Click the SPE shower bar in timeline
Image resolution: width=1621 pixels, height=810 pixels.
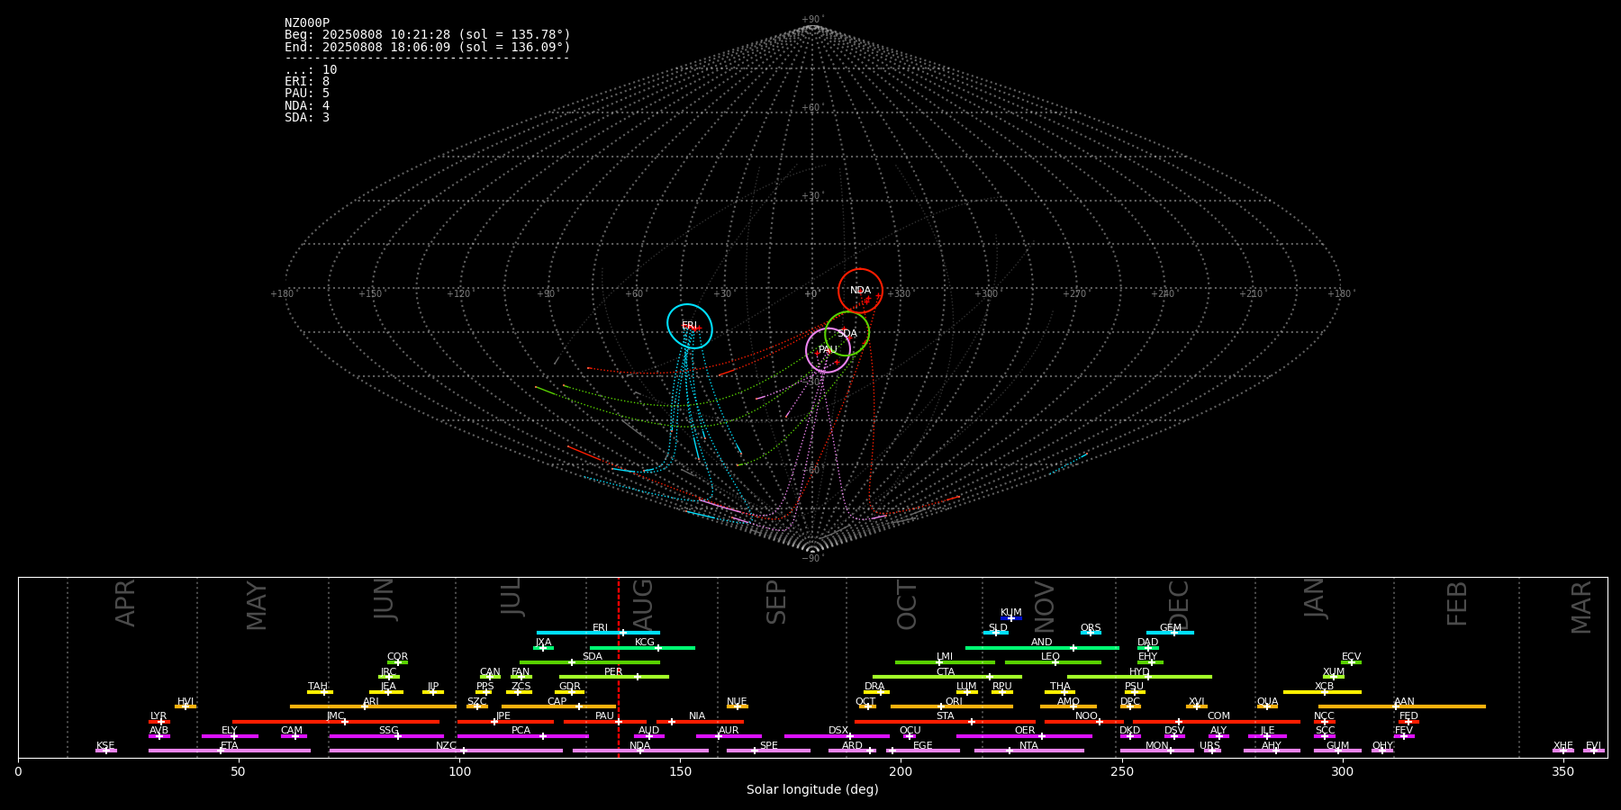[768, 751]
